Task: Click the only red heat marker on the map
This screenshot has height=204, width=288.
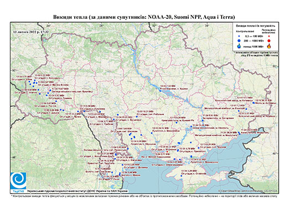Action: 167,152
